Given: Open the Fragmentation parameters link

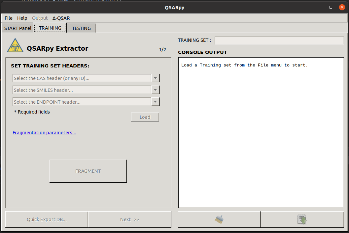Looking at the screenshot, I should [x=44, y=133].
